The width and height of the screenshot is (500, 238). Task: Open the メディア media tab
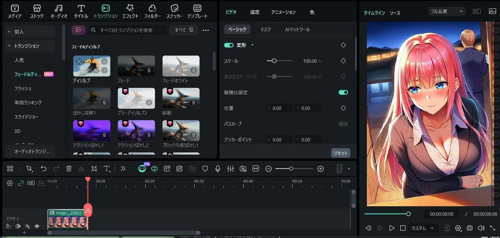tap(15, 12)
